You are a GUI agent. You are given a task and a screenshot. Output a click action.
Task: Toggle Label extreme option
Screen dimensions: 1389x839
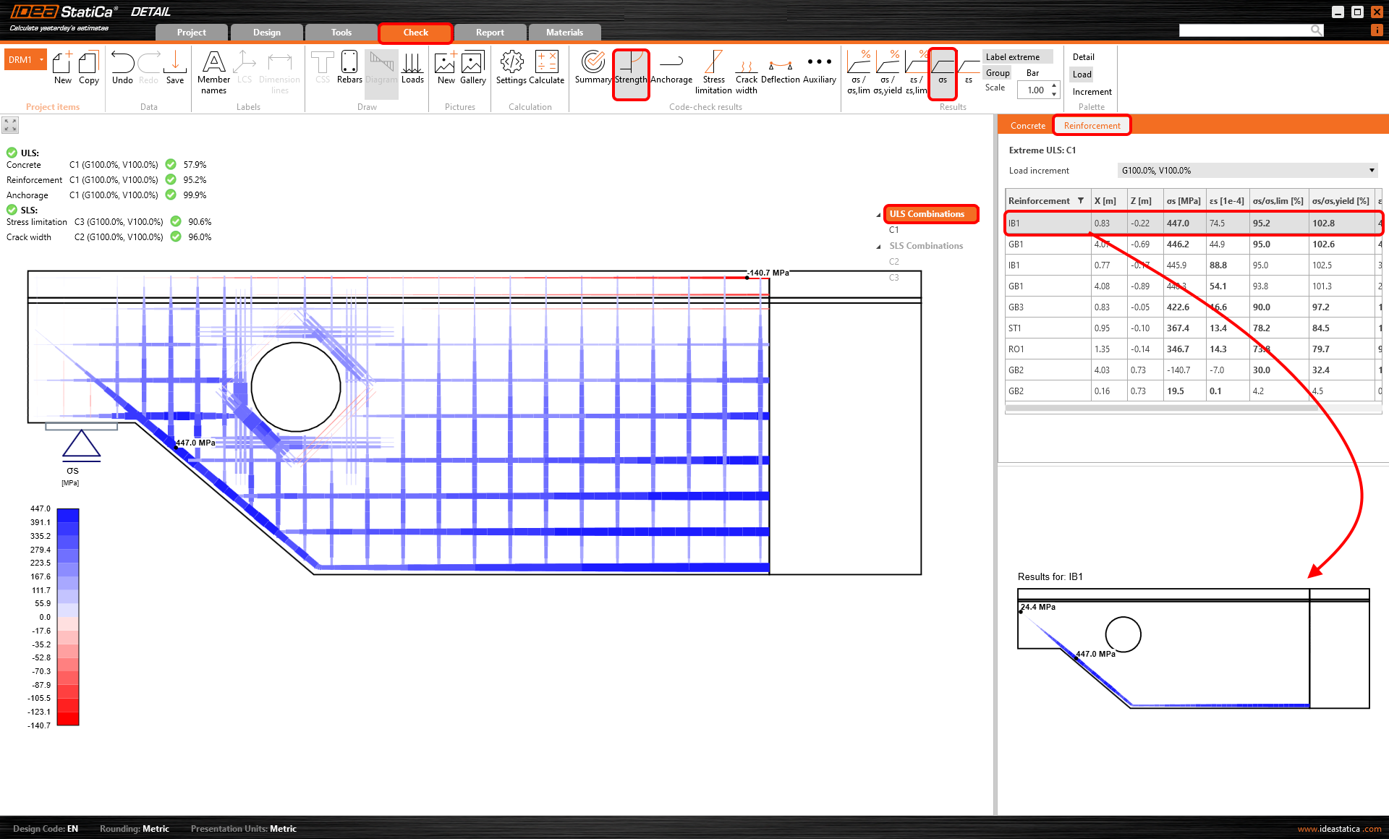1012,57
